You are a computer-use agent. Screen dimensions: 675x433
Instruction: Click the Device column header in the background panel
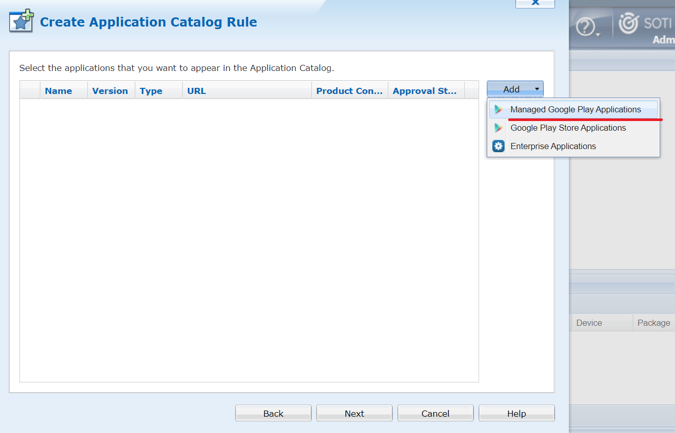589,323
